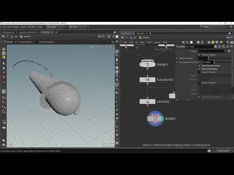Viewport: 234px width, 175px height.
Task: Toggle the Triangulate Non-Planar checkbox
Action: tap(177, 62)
